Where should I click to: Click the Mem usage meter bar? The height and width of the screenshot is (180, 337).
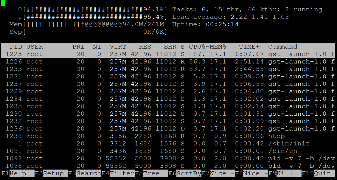(x=95, y=24)
